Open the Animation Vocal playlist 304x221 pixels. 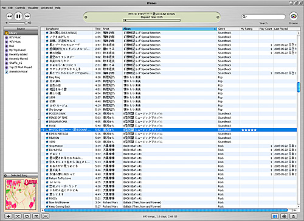[x=18, y=71]
